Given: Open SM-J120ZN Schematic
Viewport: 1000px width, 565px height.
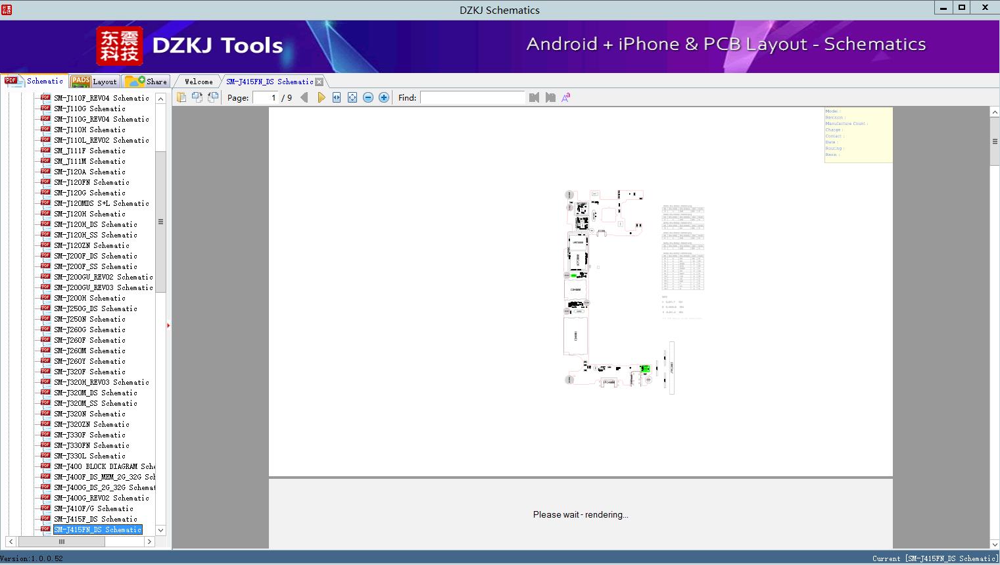Looking at the screenshot, I should point(91,245).
